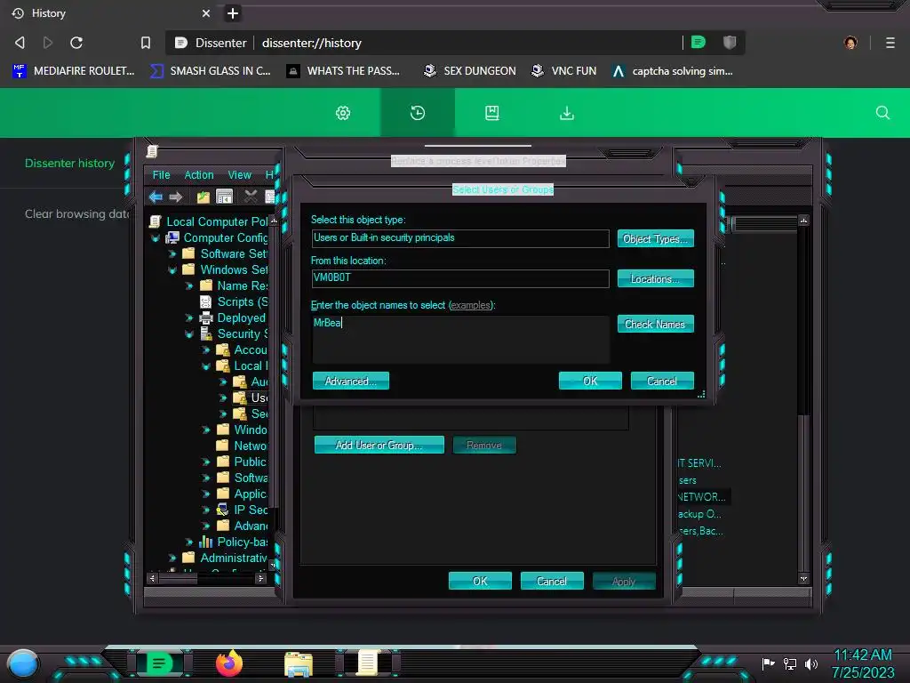Click the Locations button
Screen dimensions: 910x683
click(x=655, y=278)
